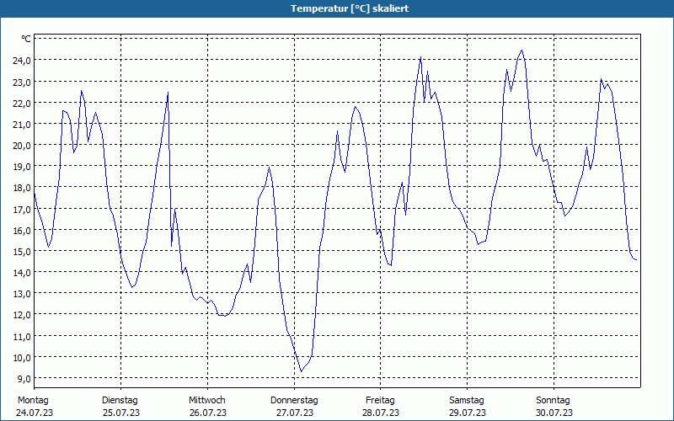This screenshot has height=421, width=674.
Task: Click the 9,0 y-axis label
Action: tap(24, 379)
